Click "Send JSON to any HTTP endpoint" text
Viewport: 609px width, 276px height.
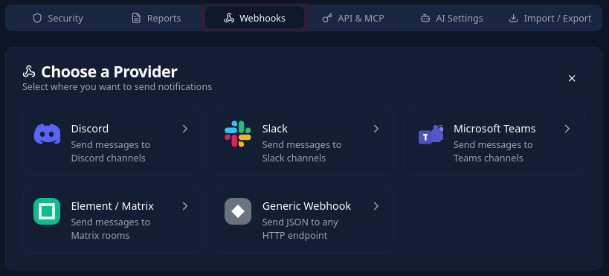300,229
